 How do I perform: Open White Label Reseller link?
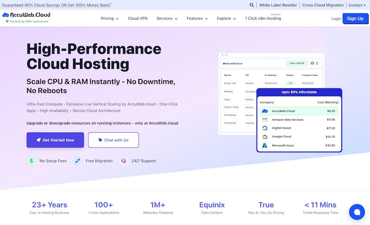click(278, 5)
